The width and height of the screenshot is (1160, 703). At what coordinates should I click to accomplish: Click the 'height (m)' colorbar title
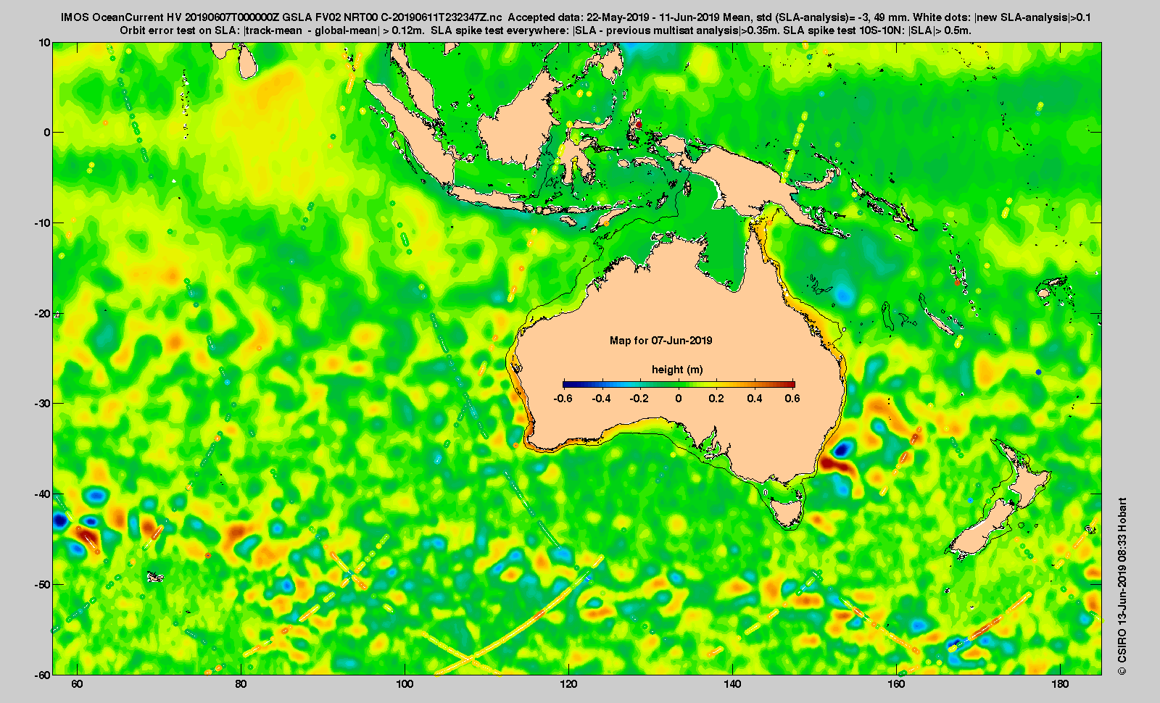pyautogui.click(x=677, y=370)
